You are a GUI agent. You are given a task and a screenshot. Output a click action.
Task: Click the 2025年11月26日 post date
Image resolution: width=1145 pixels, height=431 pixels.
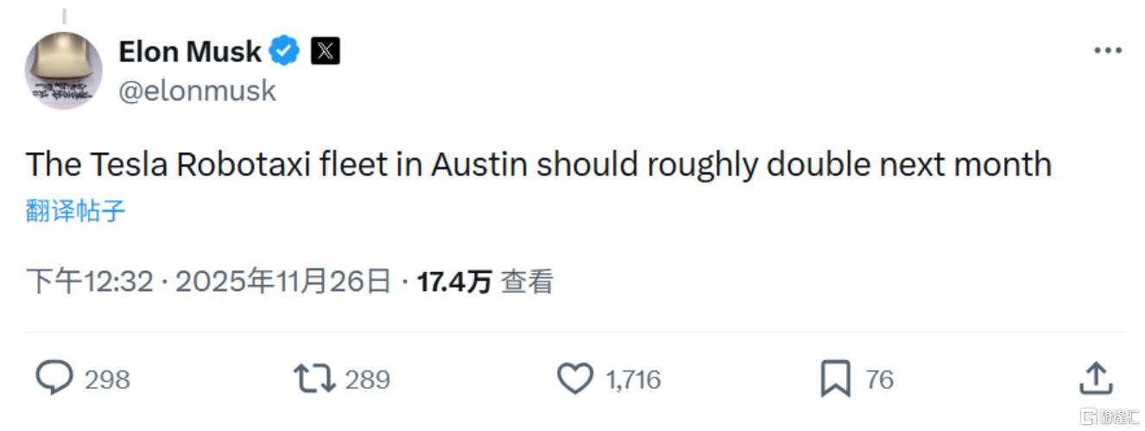coord(283,282)
